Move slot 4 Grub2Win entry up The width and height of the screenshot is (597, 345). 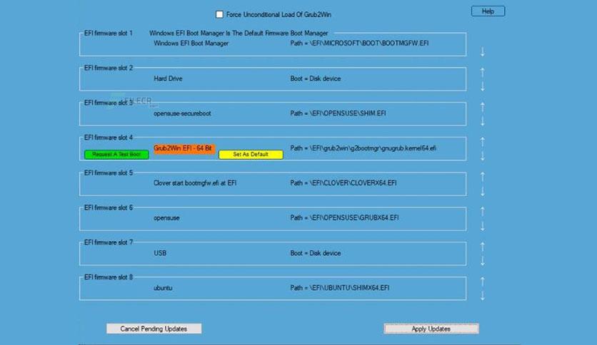point(483,142)
